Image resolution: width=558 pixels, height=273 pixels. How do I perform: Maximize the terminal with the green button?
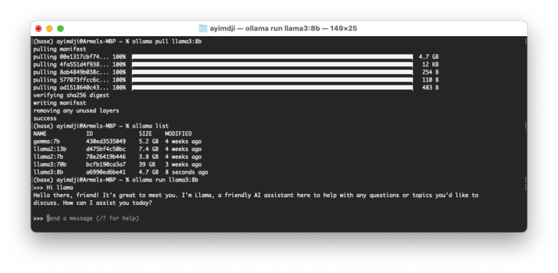(60, 29)
